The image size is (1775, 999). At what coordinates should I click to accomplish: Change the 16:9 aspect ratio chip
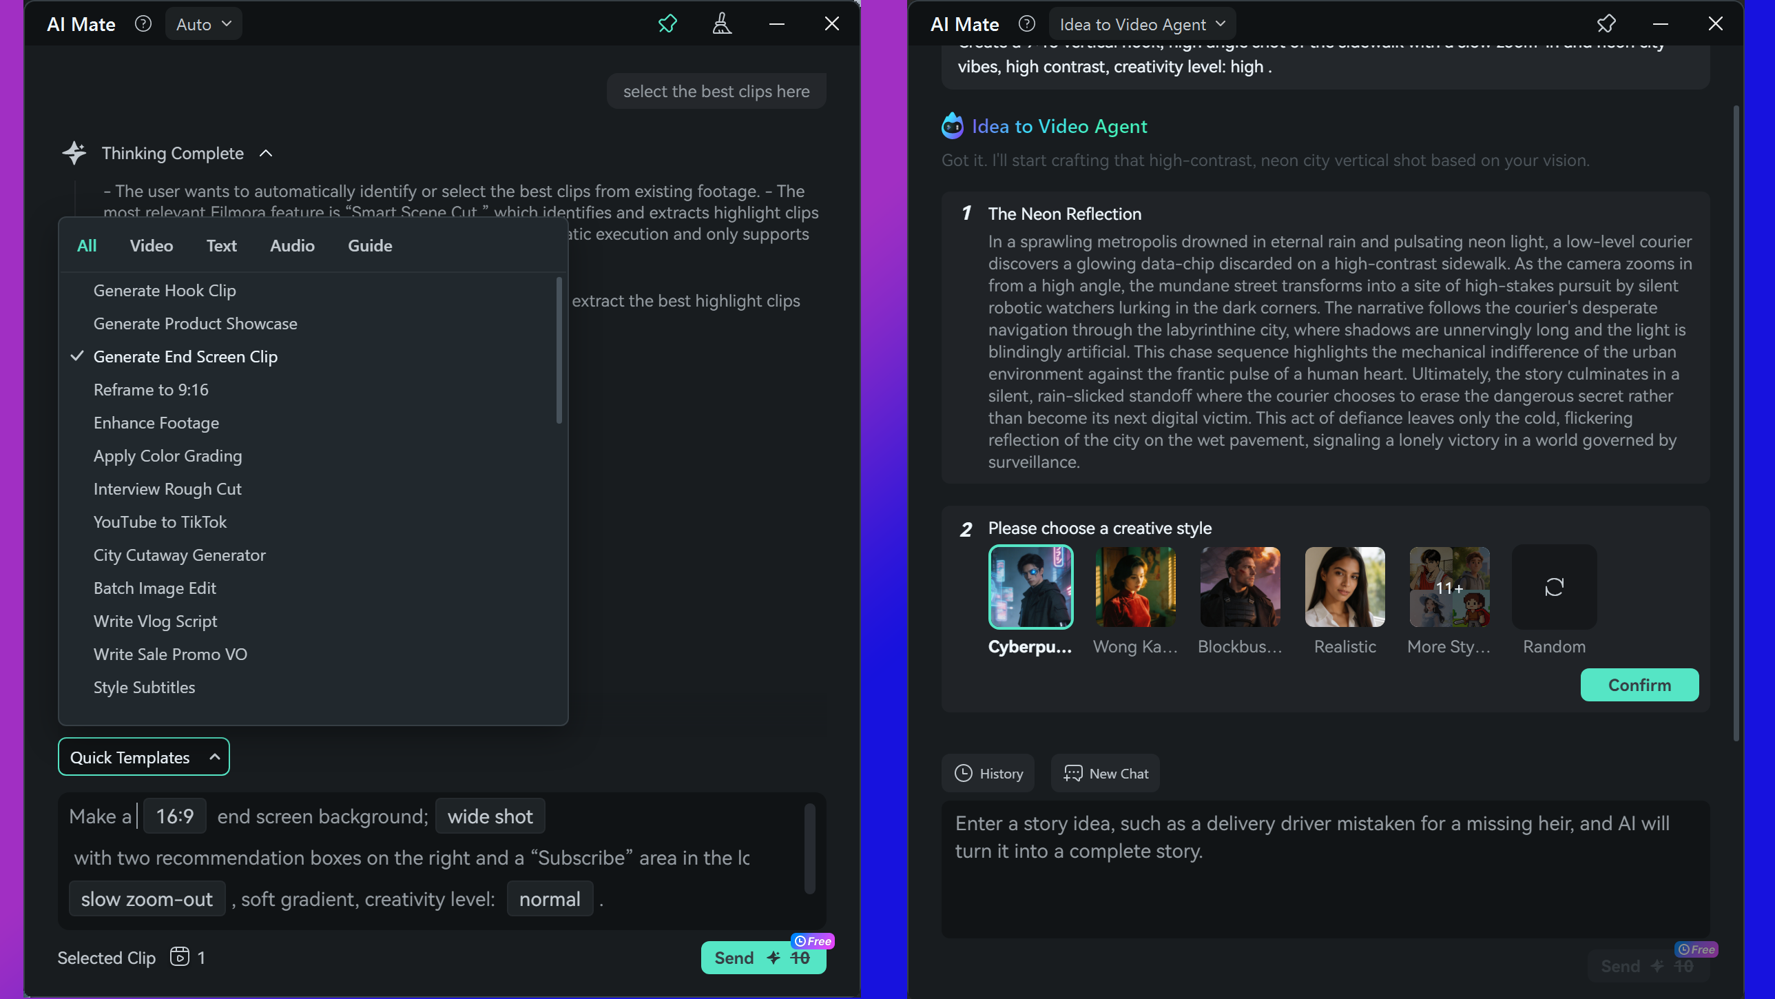(x=174, y=816)
